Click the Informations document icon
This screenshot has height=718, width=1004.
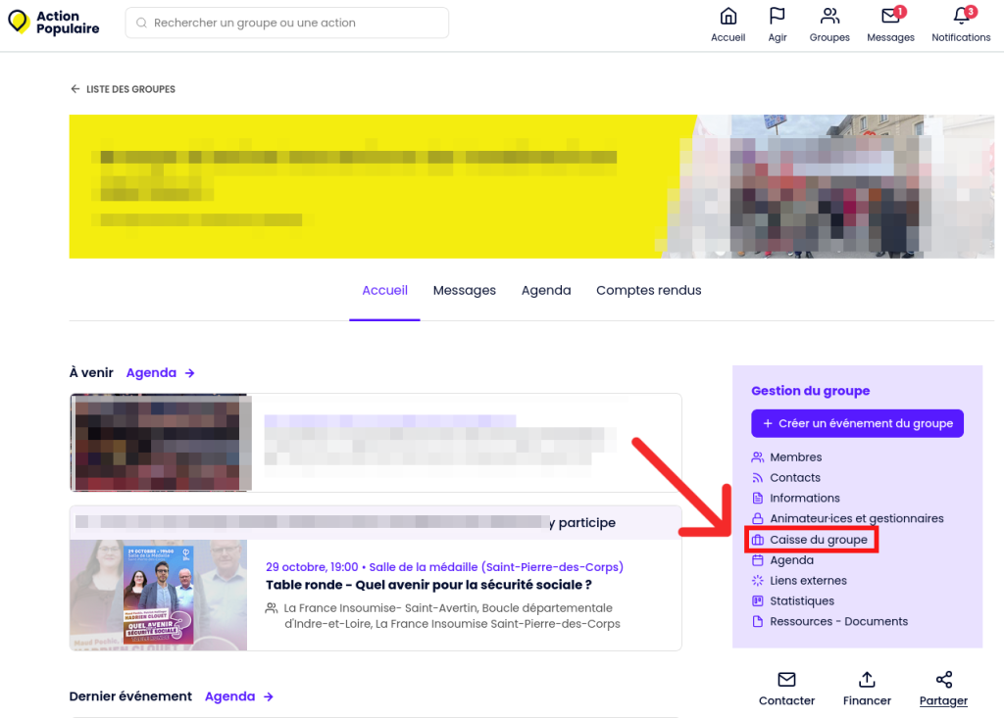tap(758, 498)
